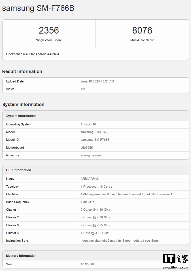Click the www.ithome.com watermark URL
Viewport: 191px width, 271px height.
pyautogui.click(x=175, y=267)
